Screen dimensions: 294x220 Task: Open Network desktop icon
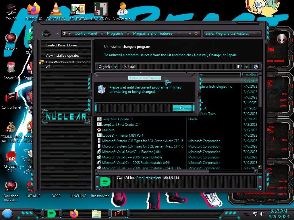tap(11, 41)
